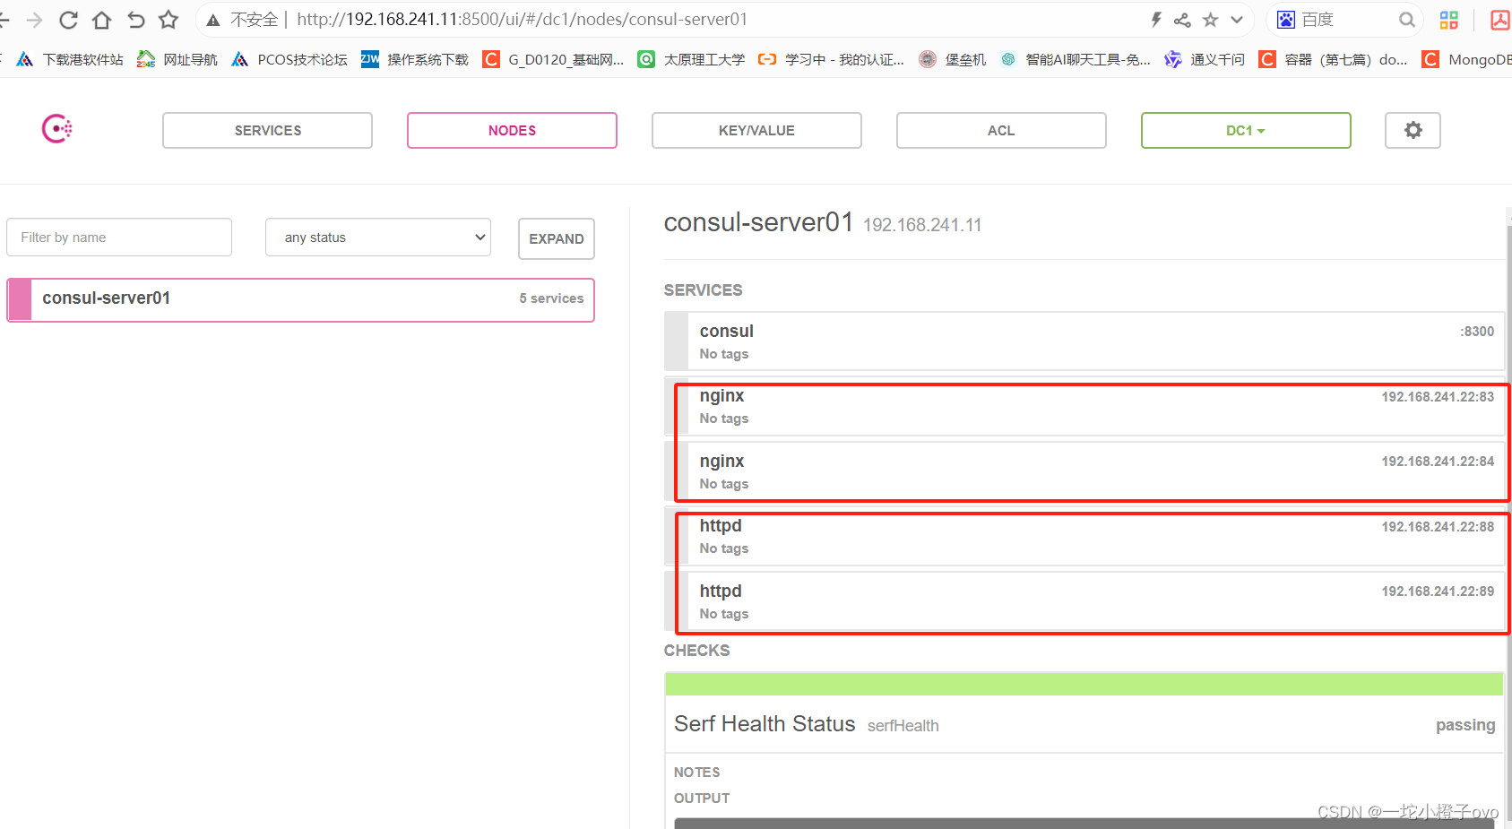
Task: Click the EXPAND button
Action: tap(556, 238)
